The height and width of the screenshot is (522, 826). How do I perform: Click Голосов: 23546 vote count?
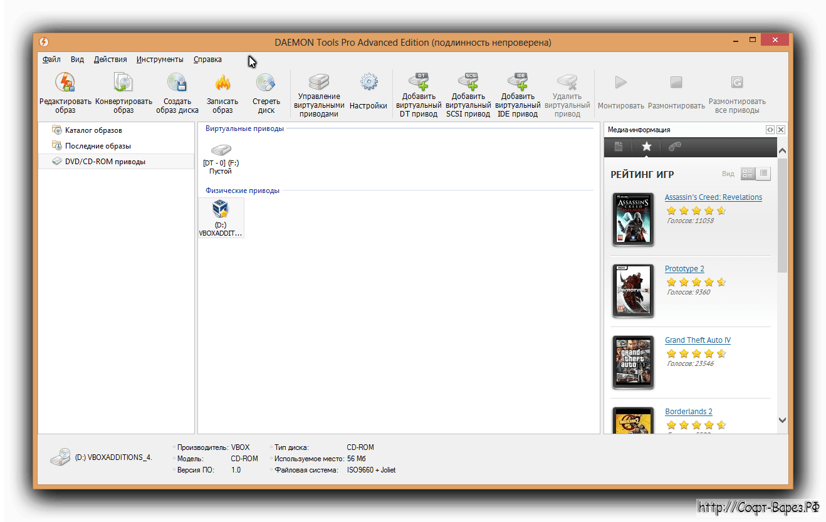690,363
